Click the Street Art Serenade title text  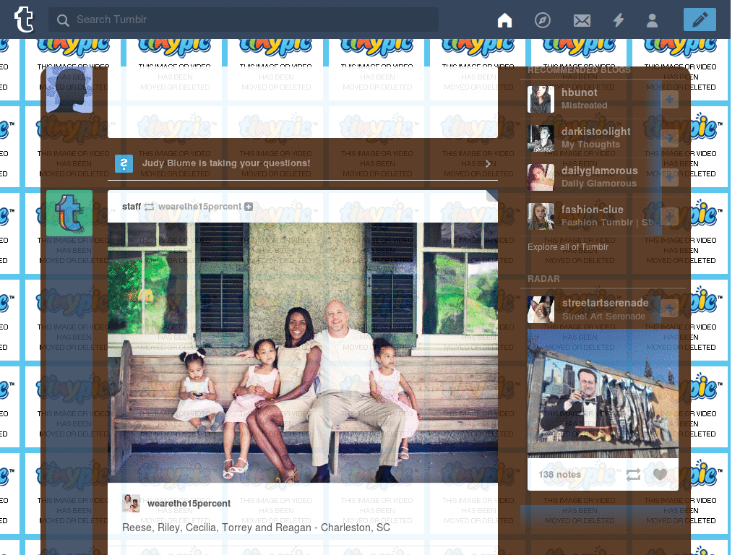(603, 317)
